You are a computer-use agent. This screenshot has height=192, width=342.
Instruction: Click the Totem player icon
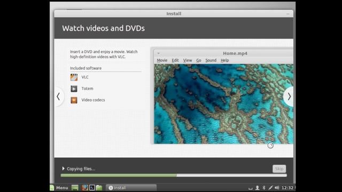74,89
